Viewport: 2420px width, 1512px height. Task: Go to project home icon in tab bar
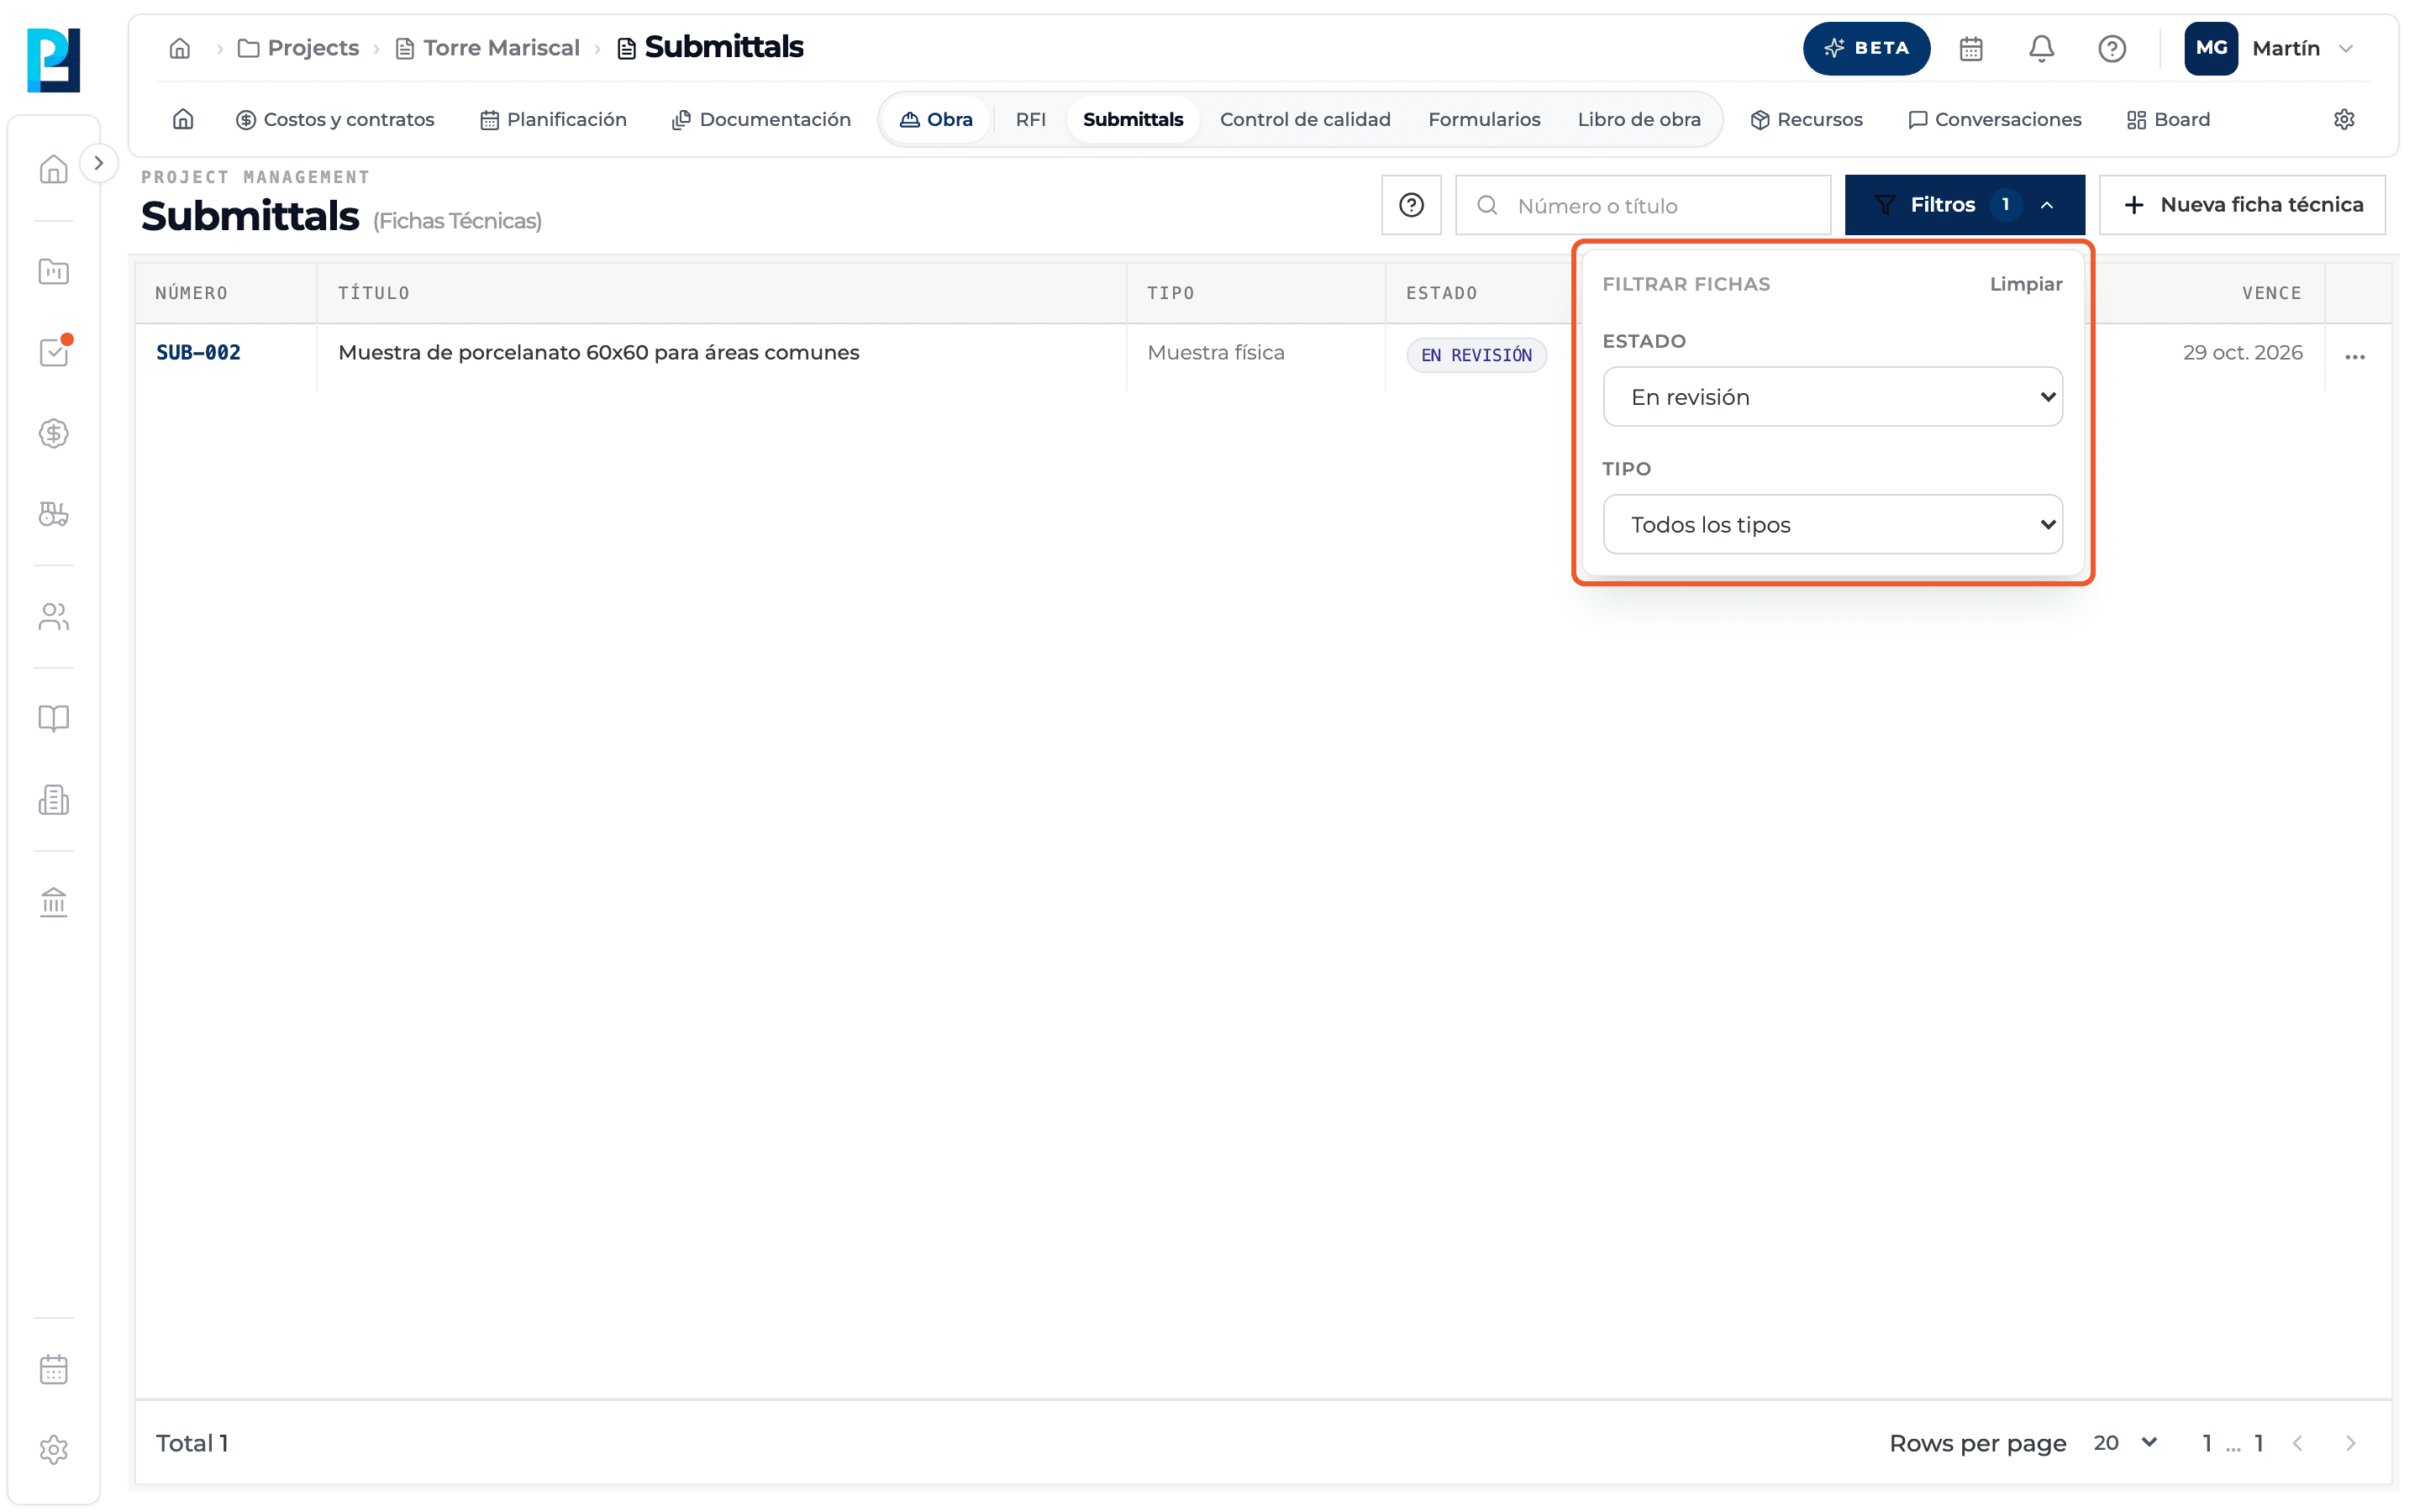coord(183,119)
